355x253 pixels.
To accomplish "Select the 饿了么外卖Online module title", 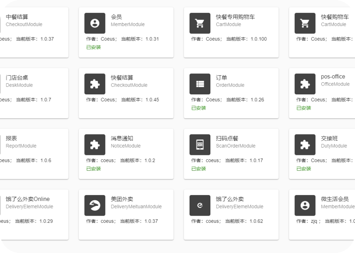I will (28, 199).
